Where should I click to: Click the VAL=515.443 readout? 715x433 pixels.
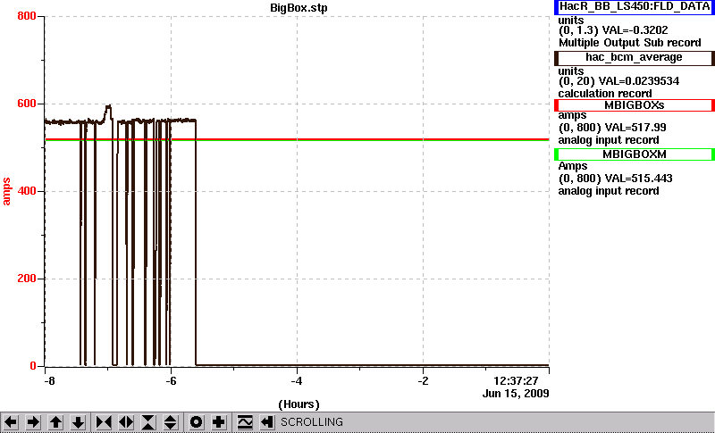tap(637, 179)
